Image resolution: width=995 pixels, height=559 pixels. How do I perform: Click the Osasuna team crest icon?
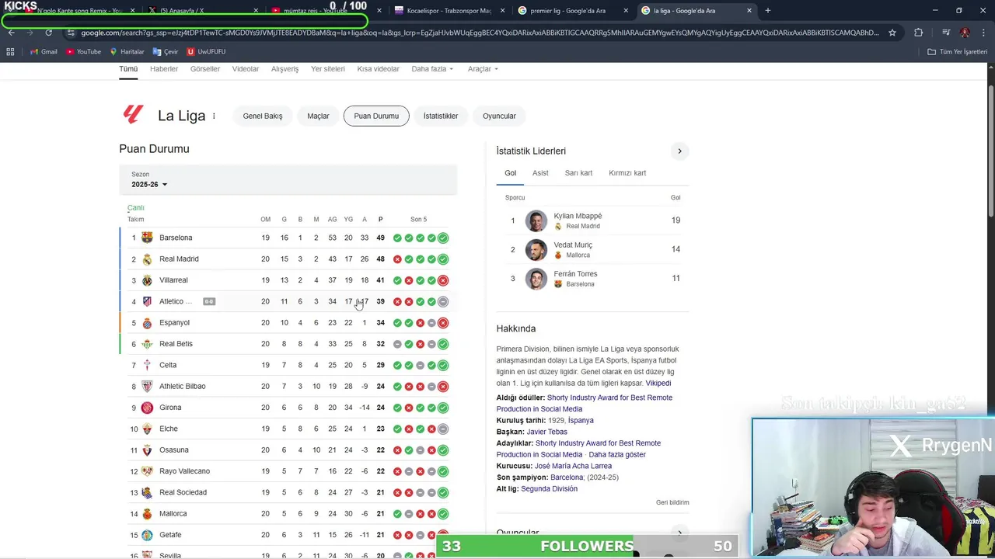(x=147, y=450)
